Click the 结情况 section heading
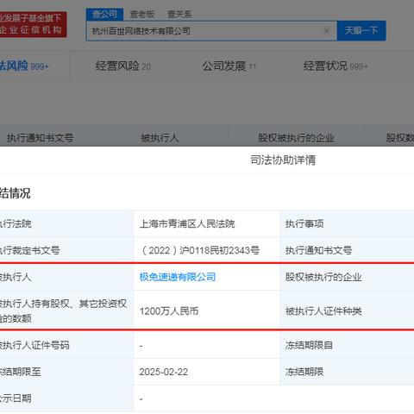 click(16, 193)
